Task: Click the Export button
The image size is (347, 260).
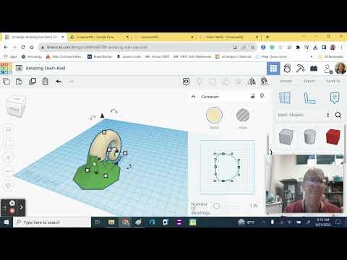Action: coord(309,81)
